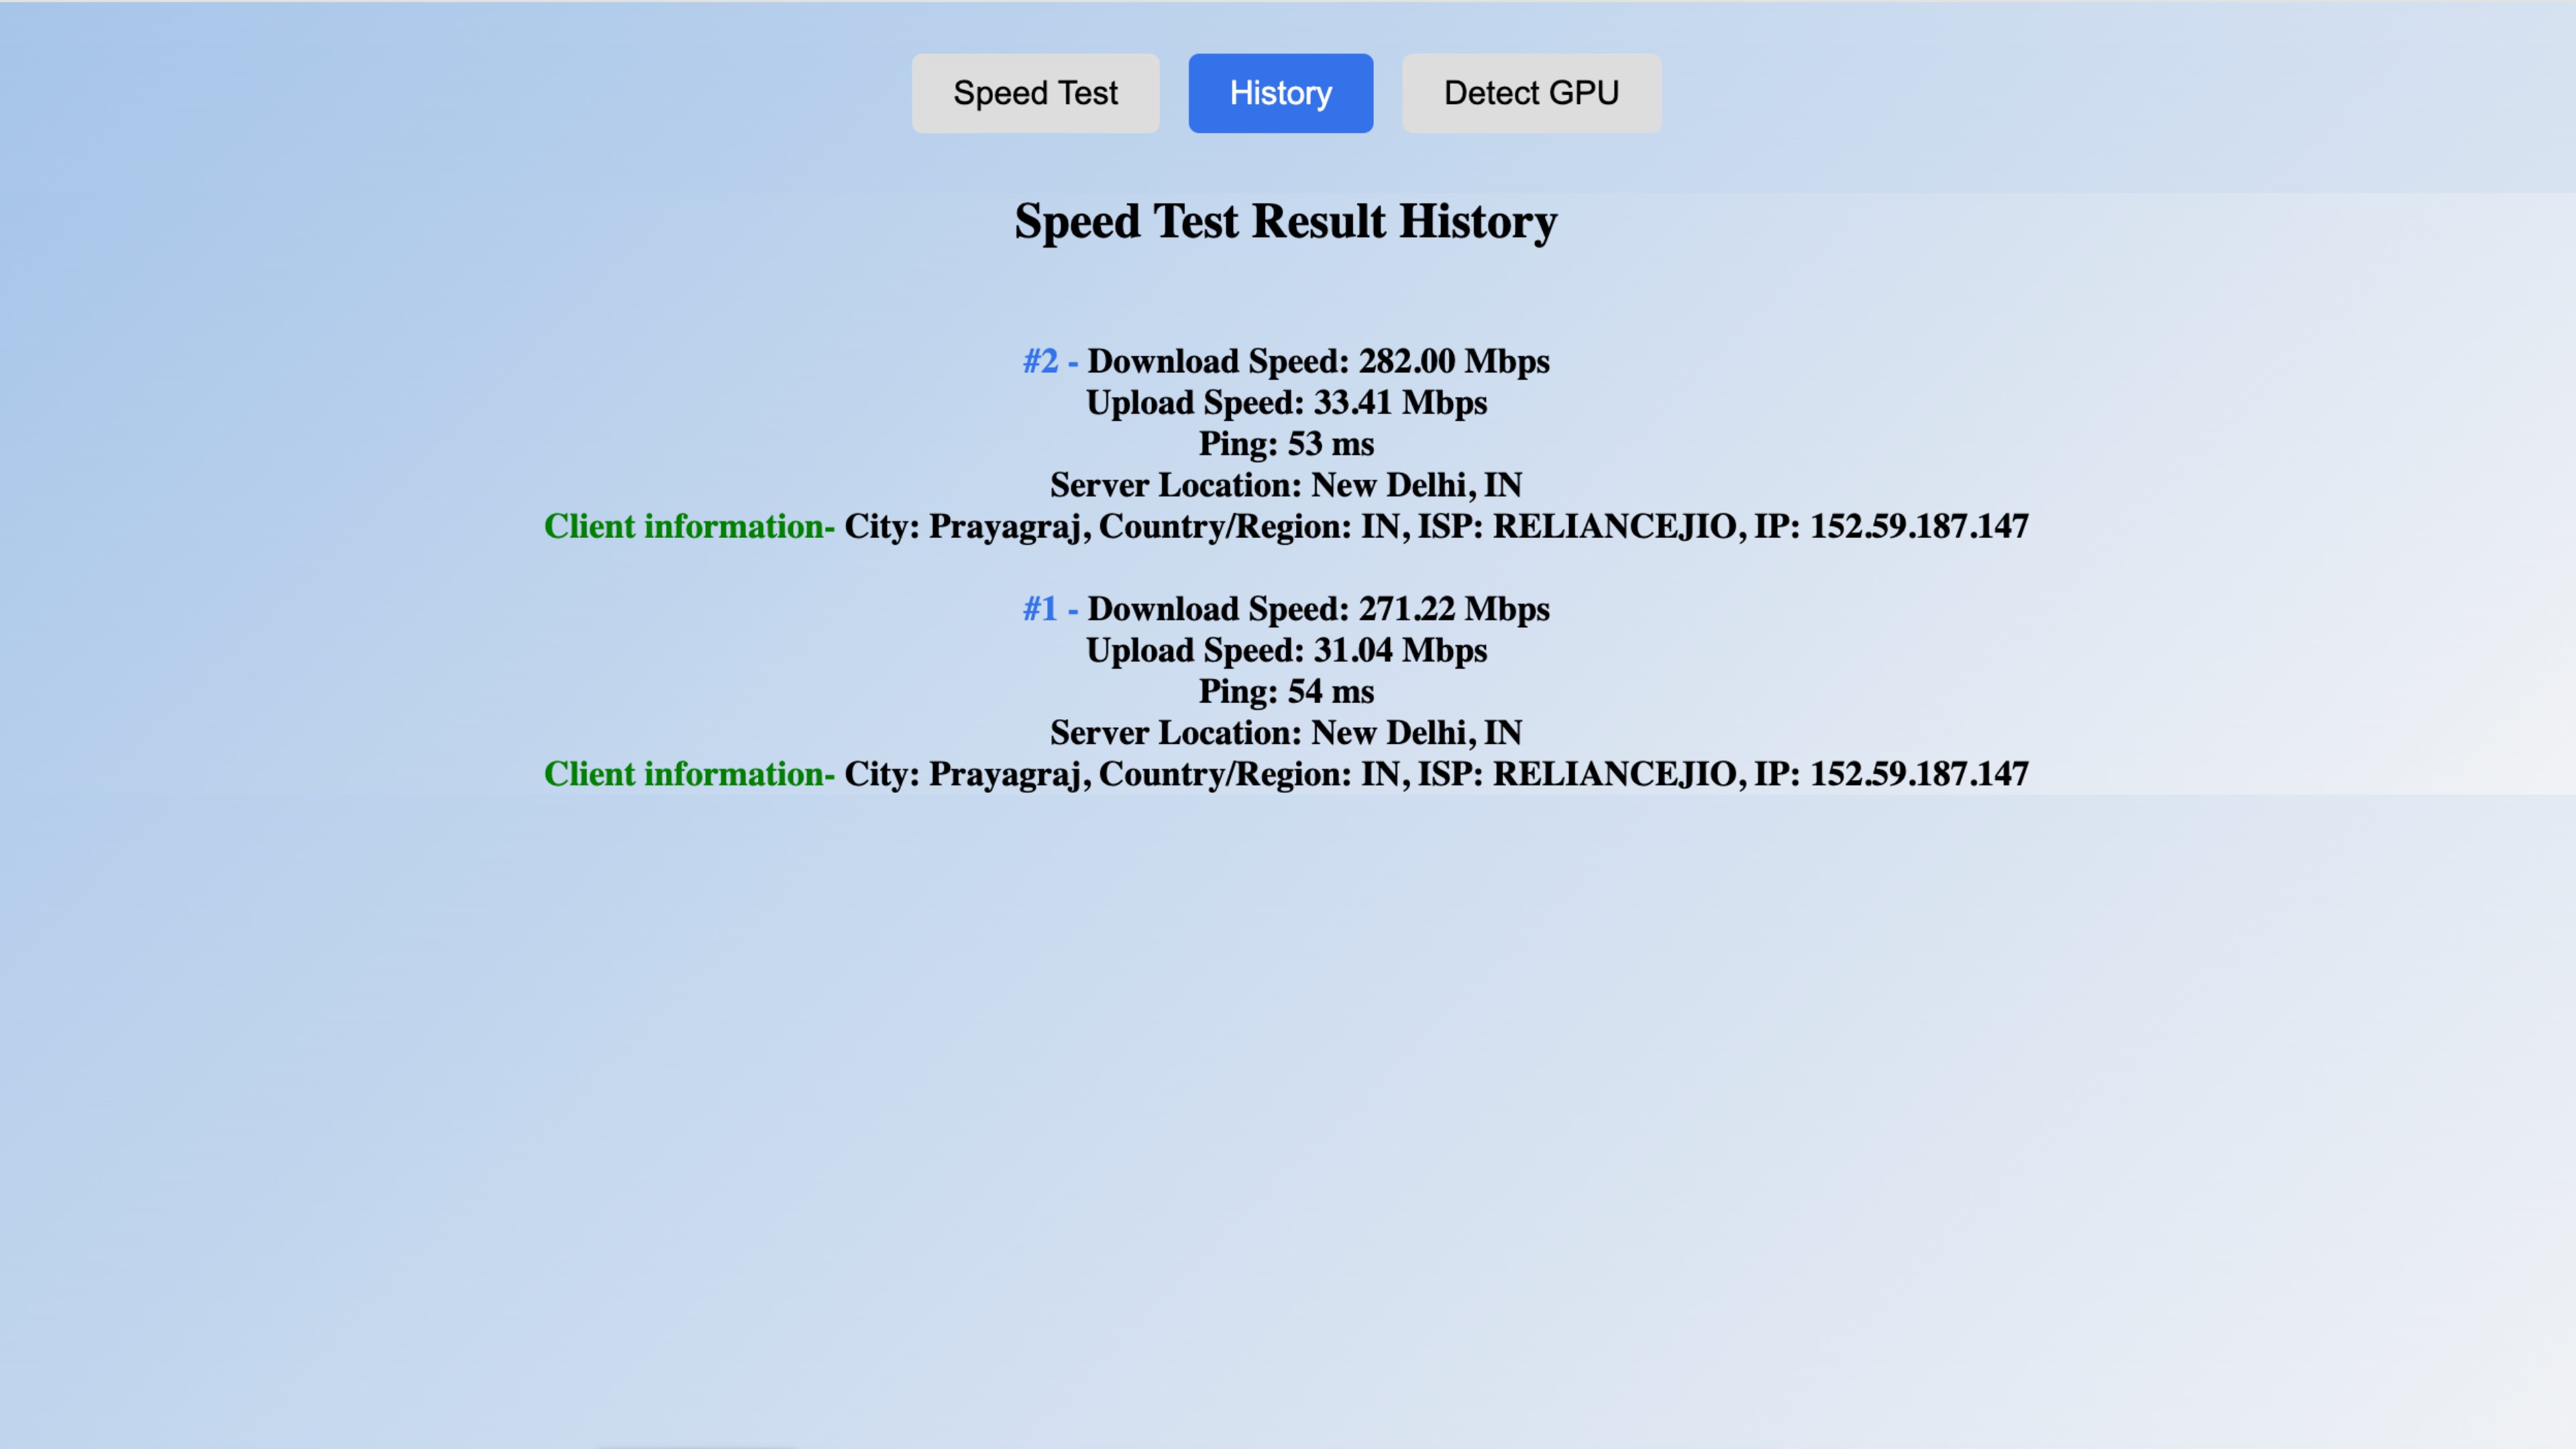Image resolution: width=2576 pixels, height=1449 pixels.
Task: Click the Ping 53 ms line
Action: point(1286,444)
